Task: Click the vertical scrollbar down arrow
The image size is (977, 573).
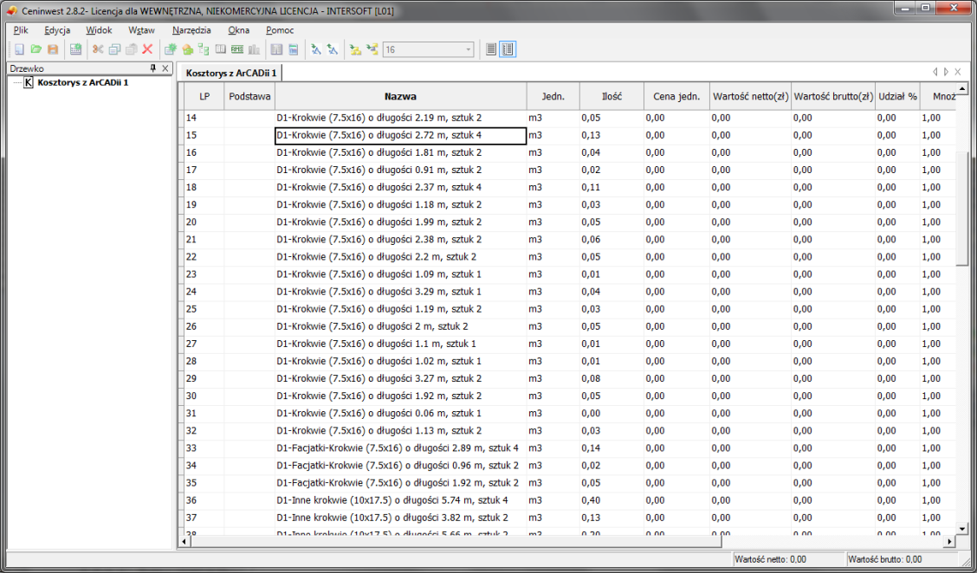Action: click(x=962, y=529)
